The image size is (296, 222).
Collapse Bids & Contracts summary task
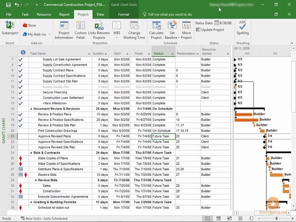(x=31, y=153)
